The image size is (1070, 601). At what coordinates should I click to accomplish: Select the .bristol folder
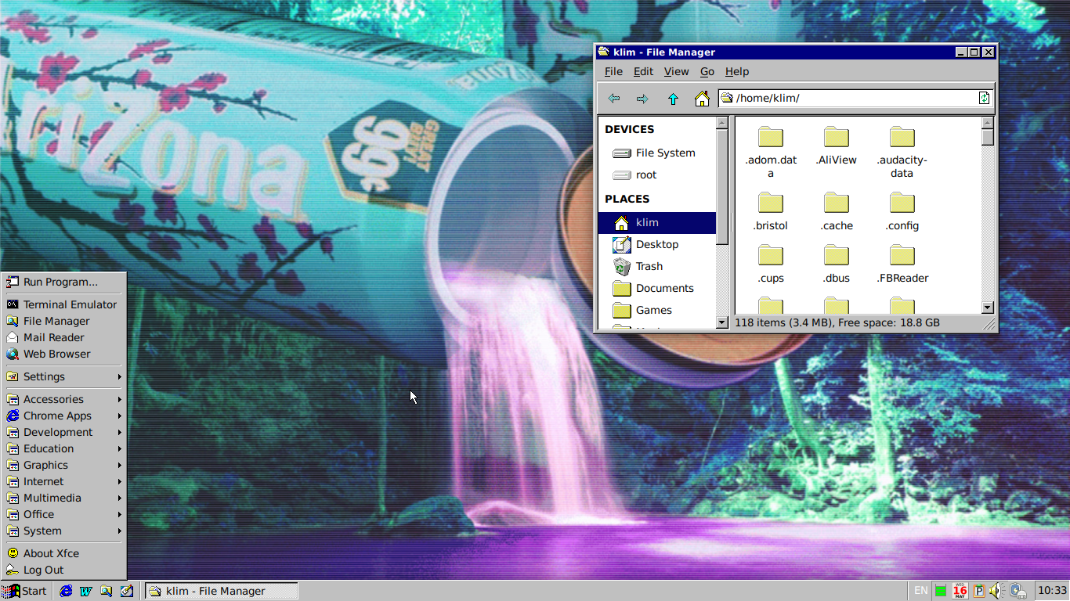771,211
